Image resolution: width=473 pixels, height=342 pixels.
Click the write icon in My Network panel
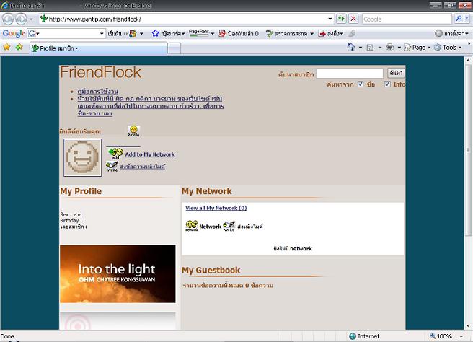tap(229, 226)
